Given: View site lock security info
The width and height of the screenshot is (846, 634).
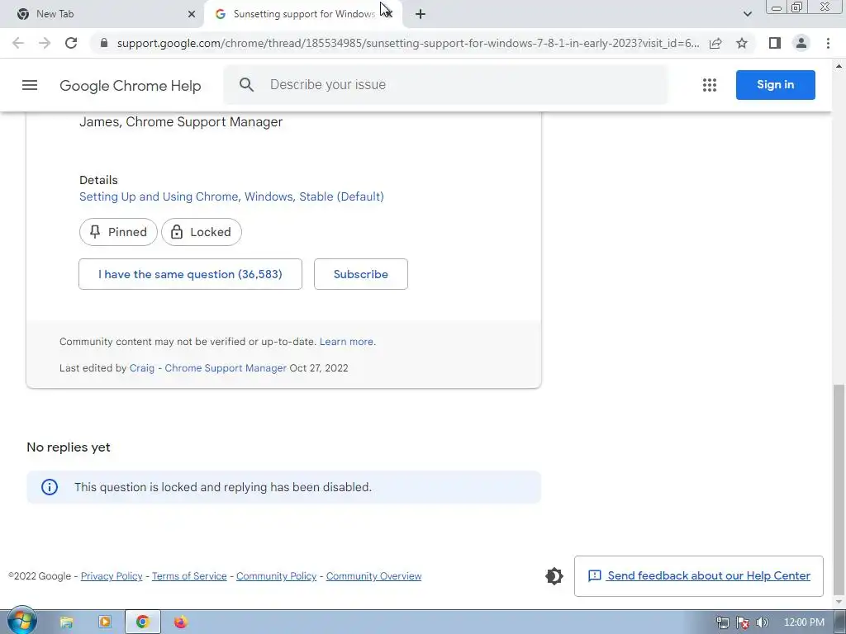Looking at the screenshot, I should (104, 43).
